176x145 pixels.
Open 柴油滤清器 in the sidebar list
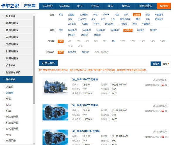click(12, 117)
